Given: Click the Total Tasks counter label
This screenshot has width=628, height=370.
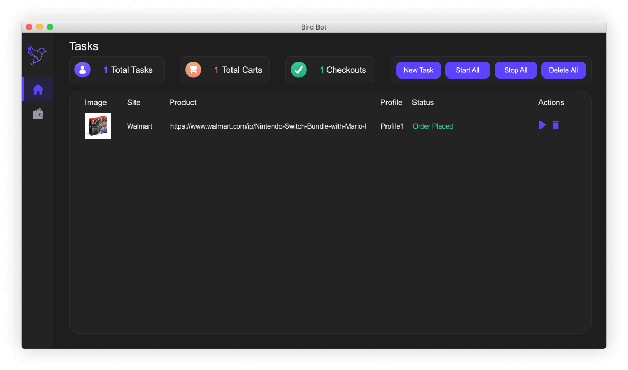Looking at the screenshot, I should point(128,70).
